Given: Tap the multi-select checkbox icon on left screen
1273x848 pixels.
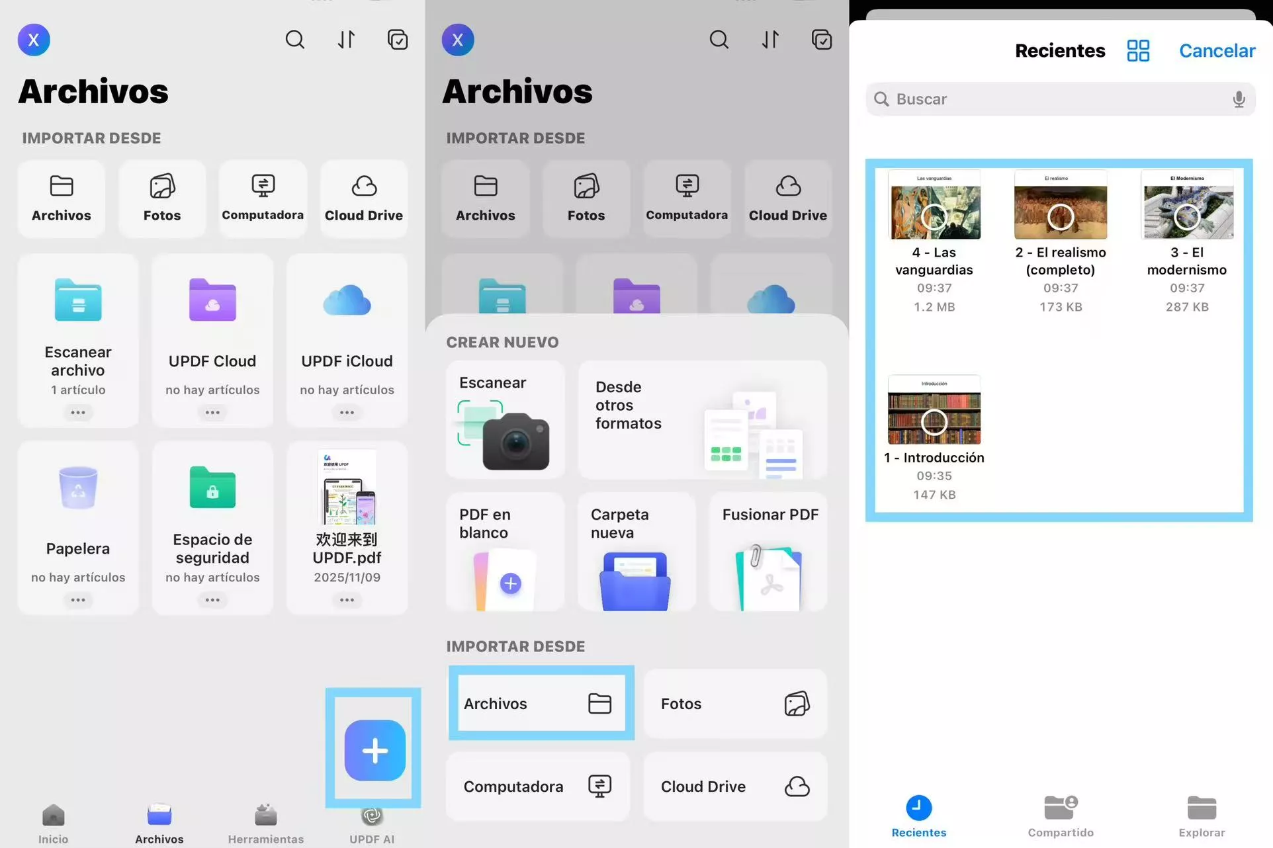Looking at the screenshot, I should click(x=398, y=40).
